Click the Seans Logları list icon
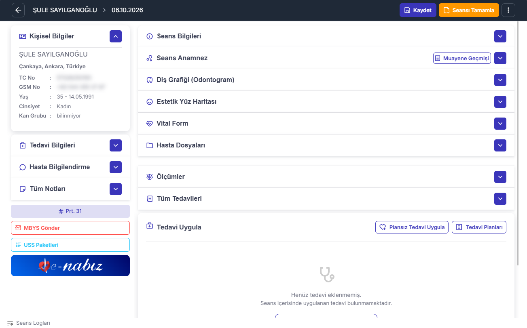The image size is (527, 328). coord(10,323)
